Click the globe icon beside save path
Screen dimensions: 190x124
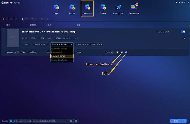click(76, 121)
